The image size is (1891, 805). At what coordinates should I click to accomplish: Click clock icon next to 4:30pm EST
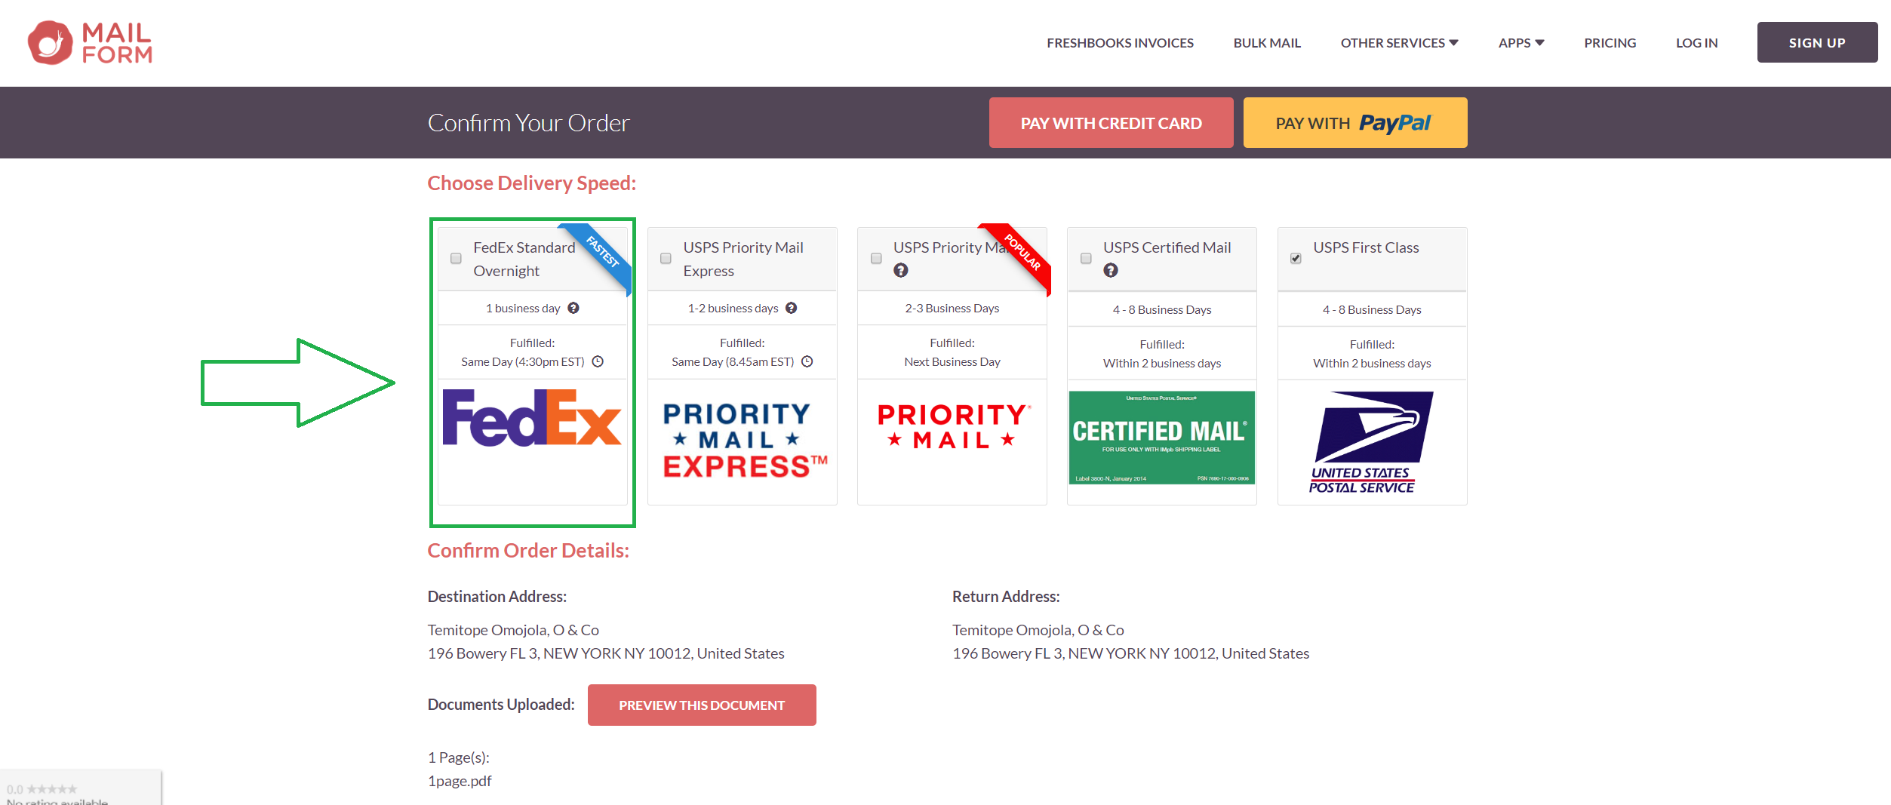pyautogui.click(x=598, y=361)
